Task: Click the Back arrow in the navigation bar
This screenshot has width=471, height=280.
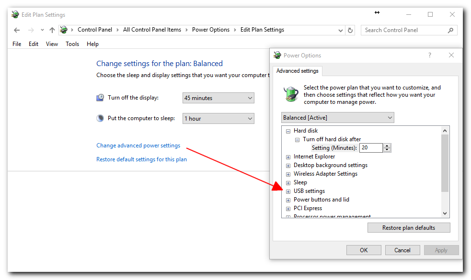Action: (17, 30)
